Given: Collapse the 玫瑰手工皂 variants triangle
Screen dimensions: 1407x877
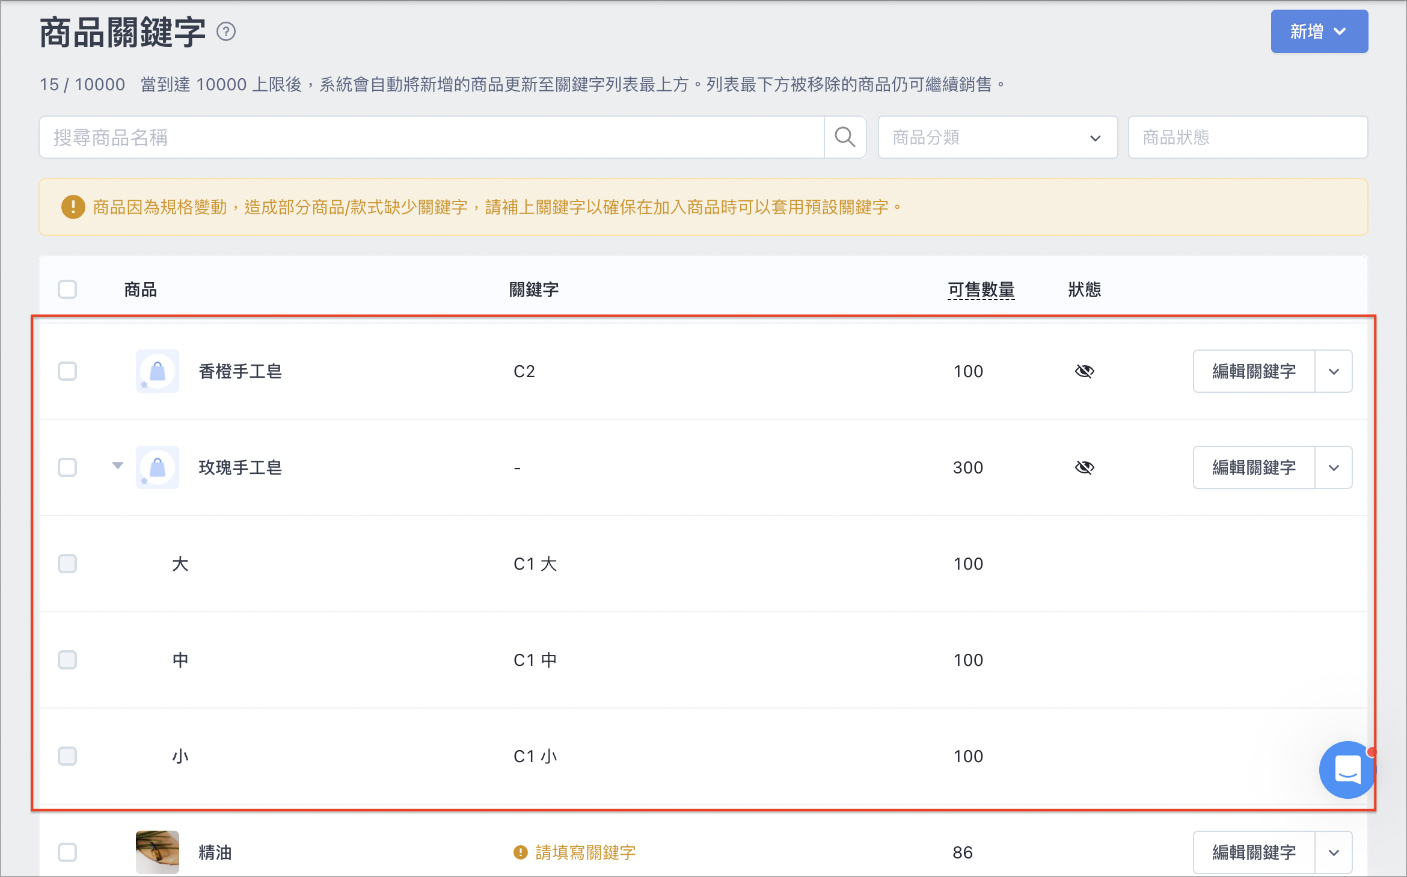Looking at the screenshot, I should point(118,466).
